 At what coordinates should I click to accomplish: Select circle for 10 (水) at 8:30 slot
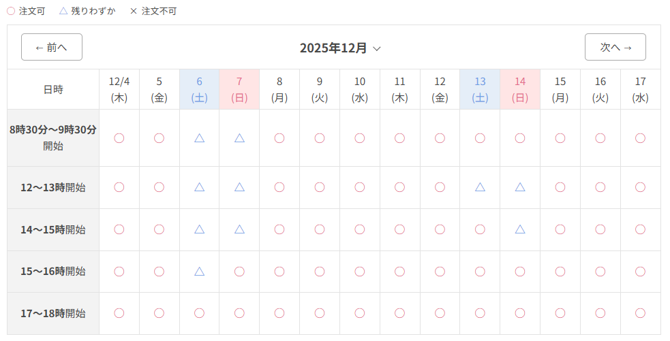click(360, 138)
